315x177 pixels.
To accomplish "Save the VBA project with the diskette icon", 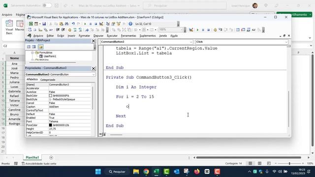I will click(44, 24).
